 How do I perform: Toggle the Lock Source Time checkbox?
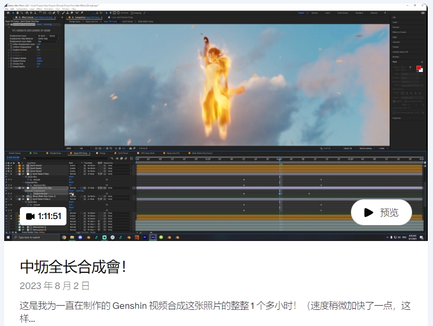[x=405, y=101]
